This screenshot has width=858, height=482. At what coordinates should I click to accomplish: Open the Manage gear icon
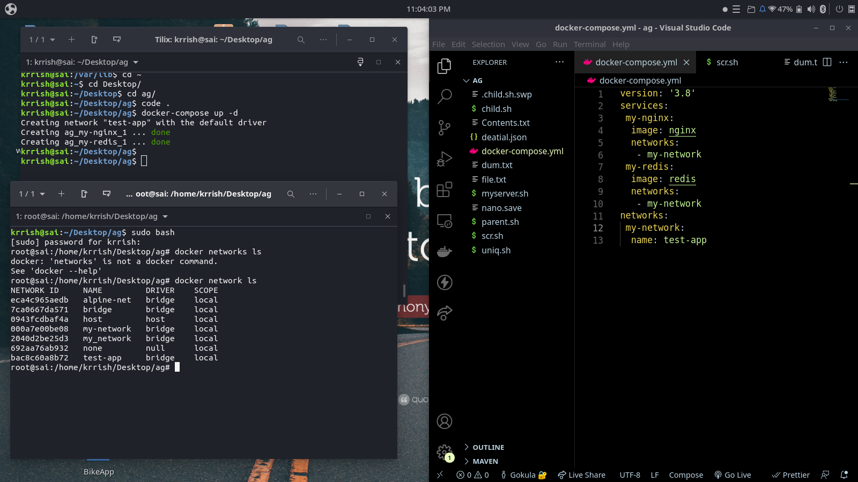pyautogui.click(x=445, y=453)
